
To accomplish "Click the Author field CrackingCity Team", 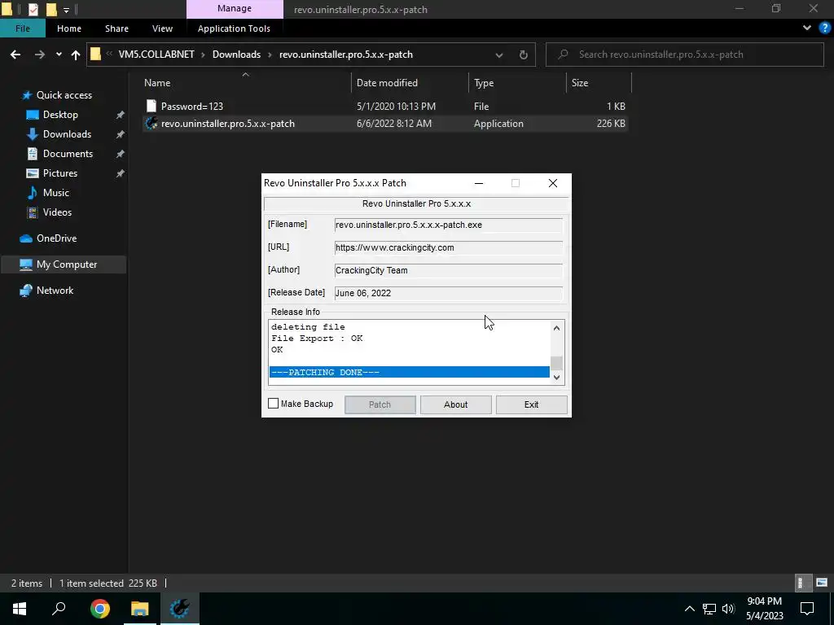I will pos(448,270).
